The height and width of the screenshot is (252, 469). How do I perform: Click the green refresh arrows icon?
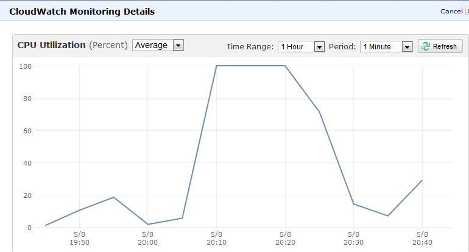(426, 46)
